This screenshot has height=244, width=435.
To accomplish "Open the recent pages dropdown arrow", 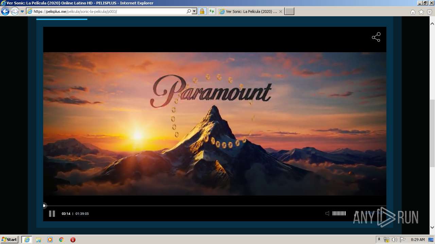I will (x=22, y=12).
